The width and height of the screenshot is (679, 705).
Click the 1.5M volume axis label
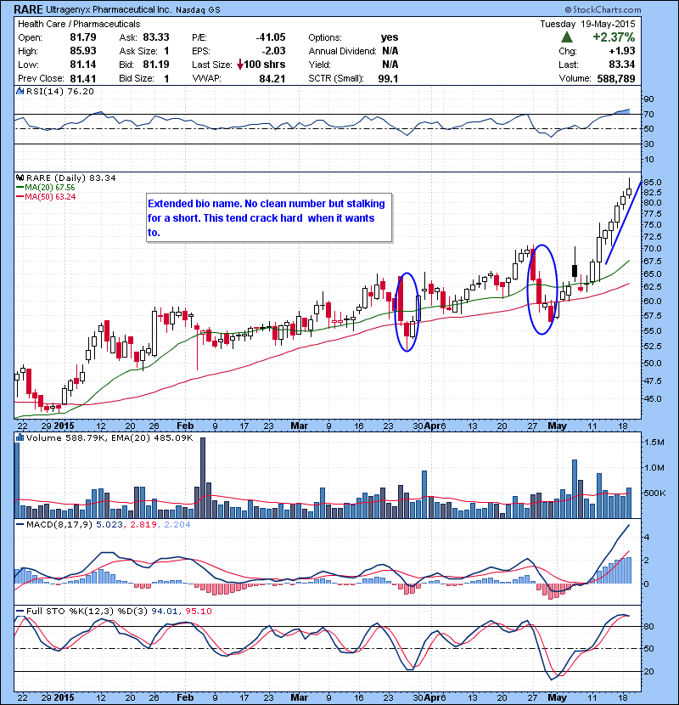654,443
